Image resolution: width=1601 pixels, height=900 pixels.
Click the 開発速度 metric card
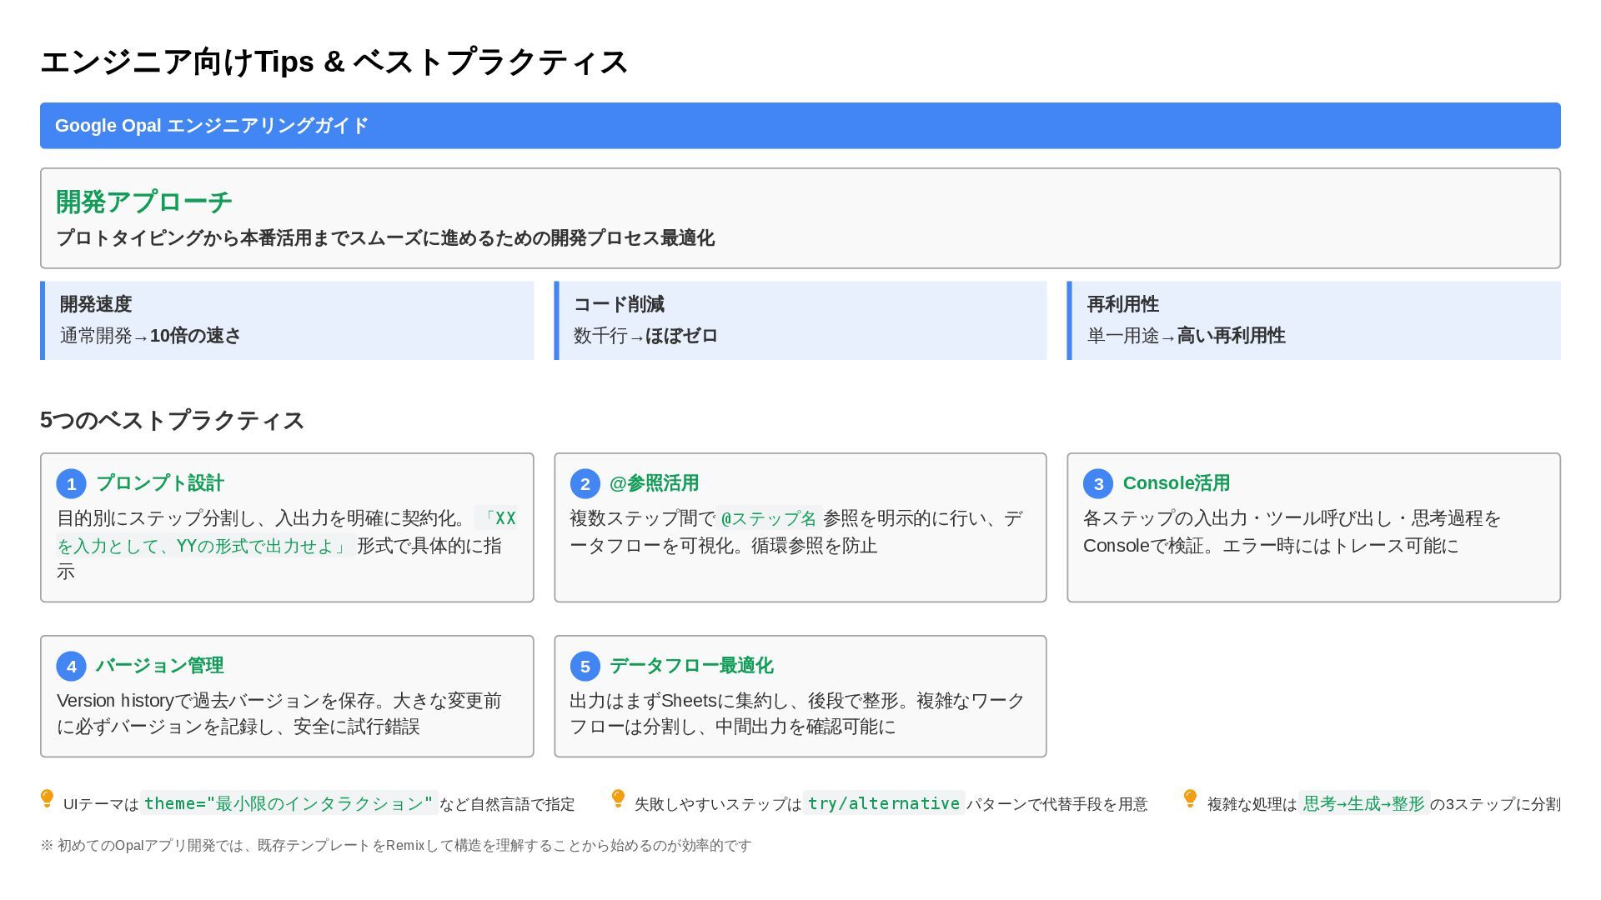coord(288,321)
